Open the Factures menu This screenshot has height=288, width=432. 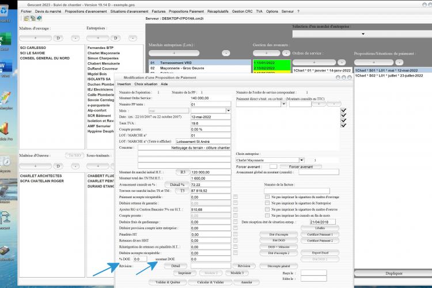click(159, 12)
